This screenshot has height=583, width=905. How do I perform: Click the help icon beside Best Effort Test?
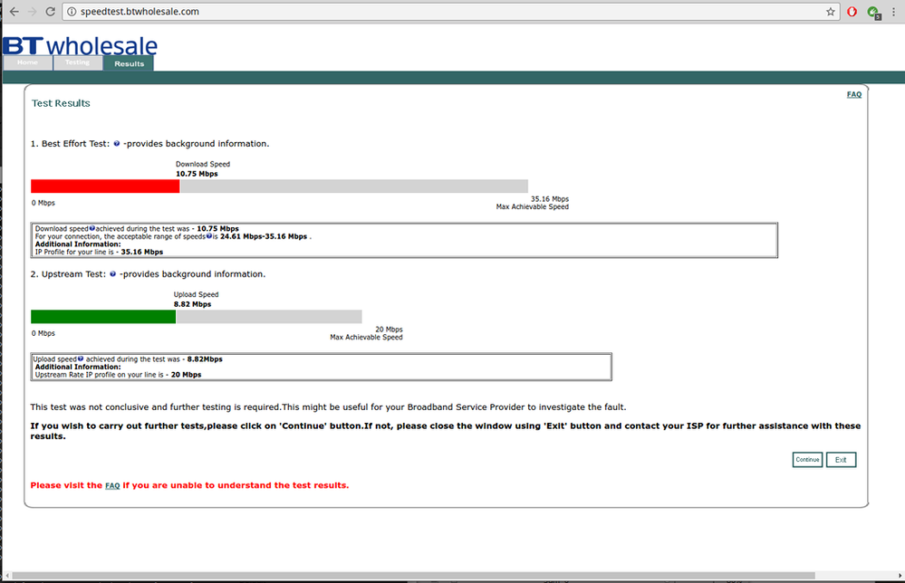coord(117,144)
